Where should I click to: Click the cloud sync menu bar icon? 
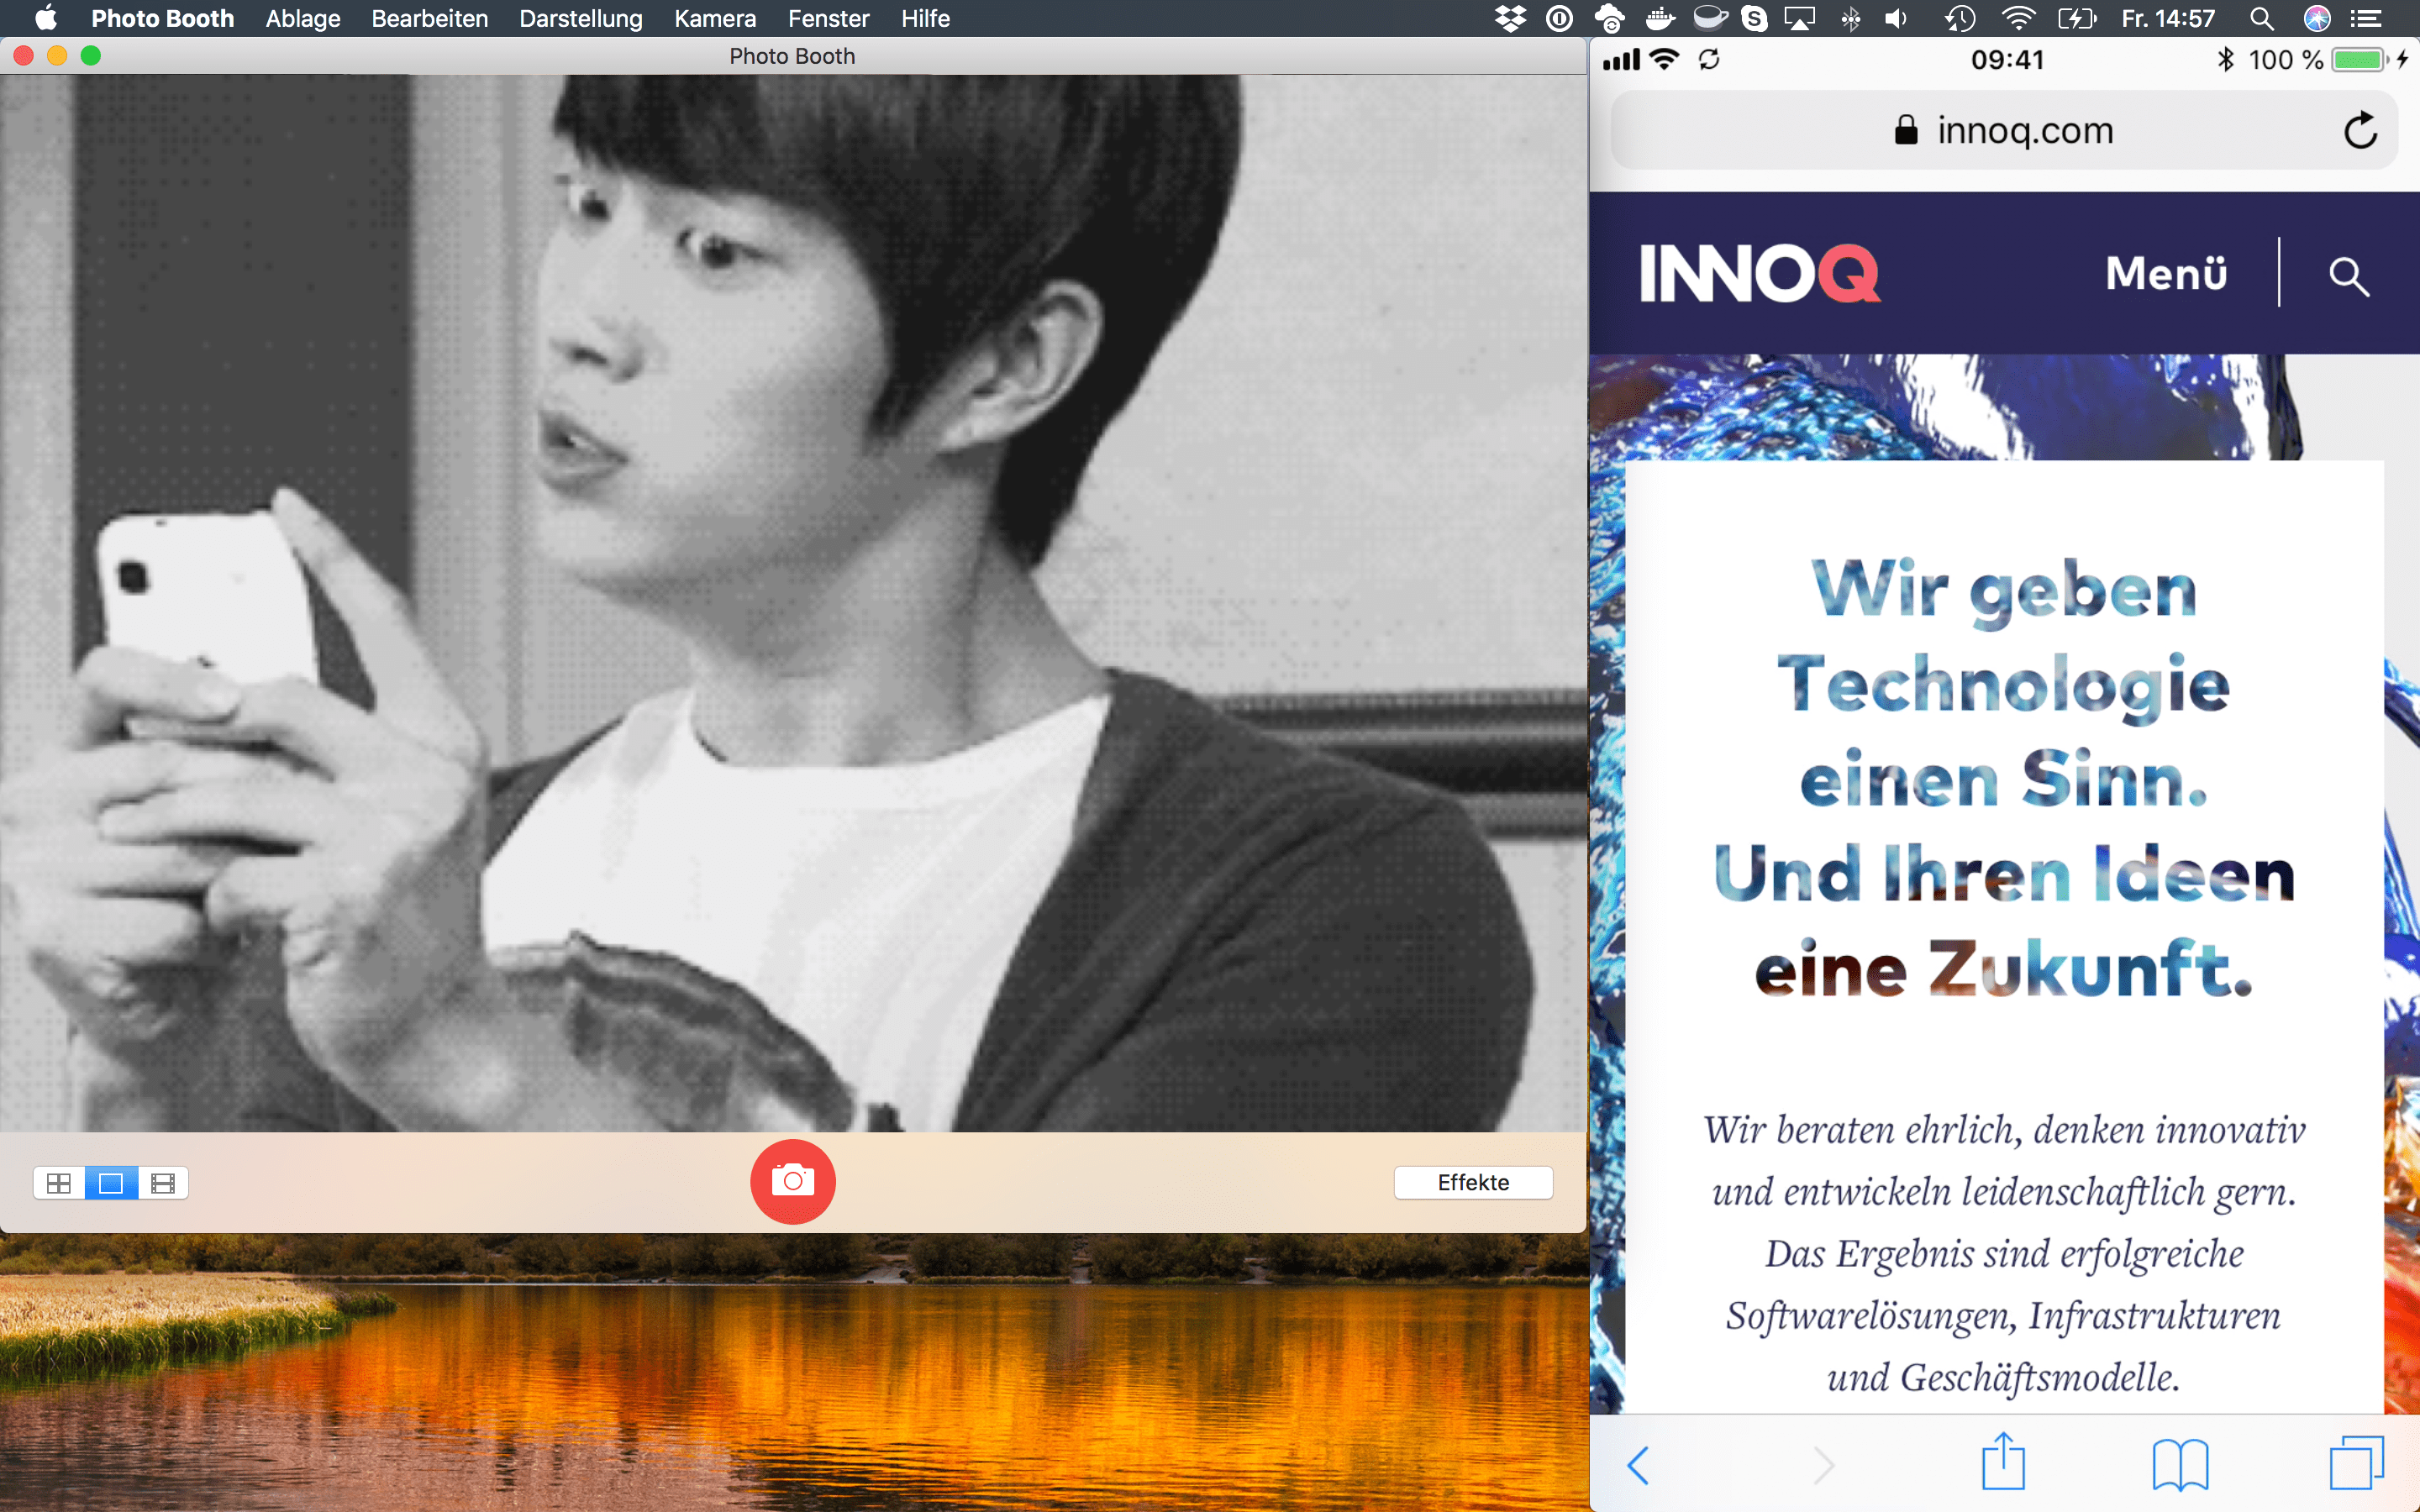(x=1609, y=18)
